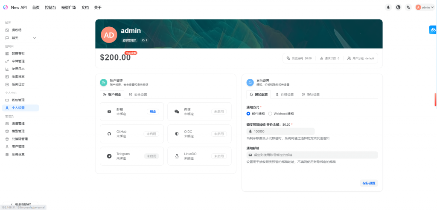Click the Telegram logo icon

(109, 156)
